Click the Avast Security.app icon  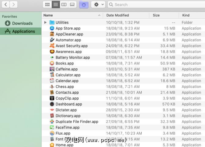52,46
